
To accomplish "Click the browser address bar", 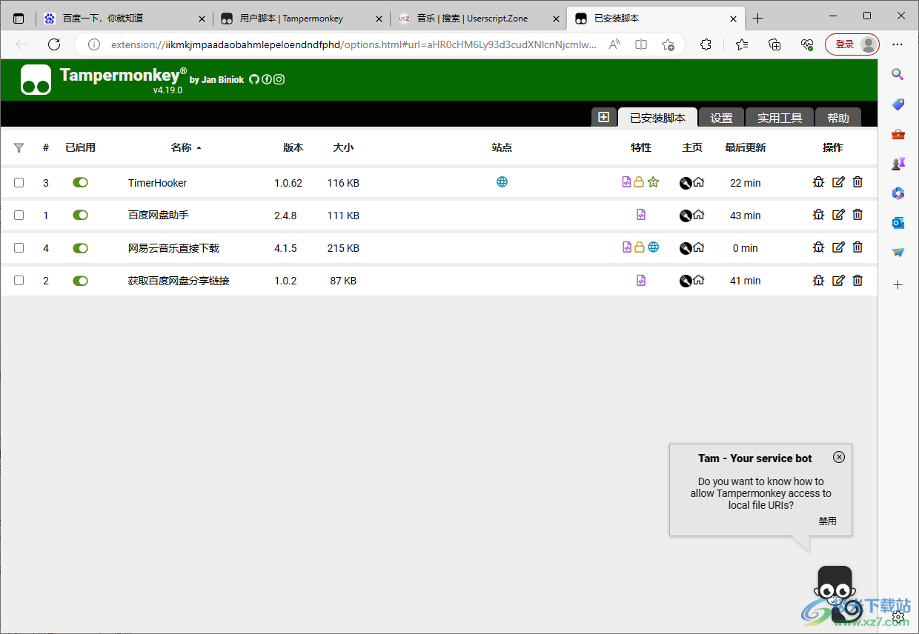I will (354, 44).
